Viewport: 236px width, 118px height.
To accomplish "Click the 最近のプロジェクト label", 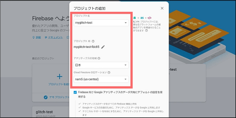I will (43, 58).
